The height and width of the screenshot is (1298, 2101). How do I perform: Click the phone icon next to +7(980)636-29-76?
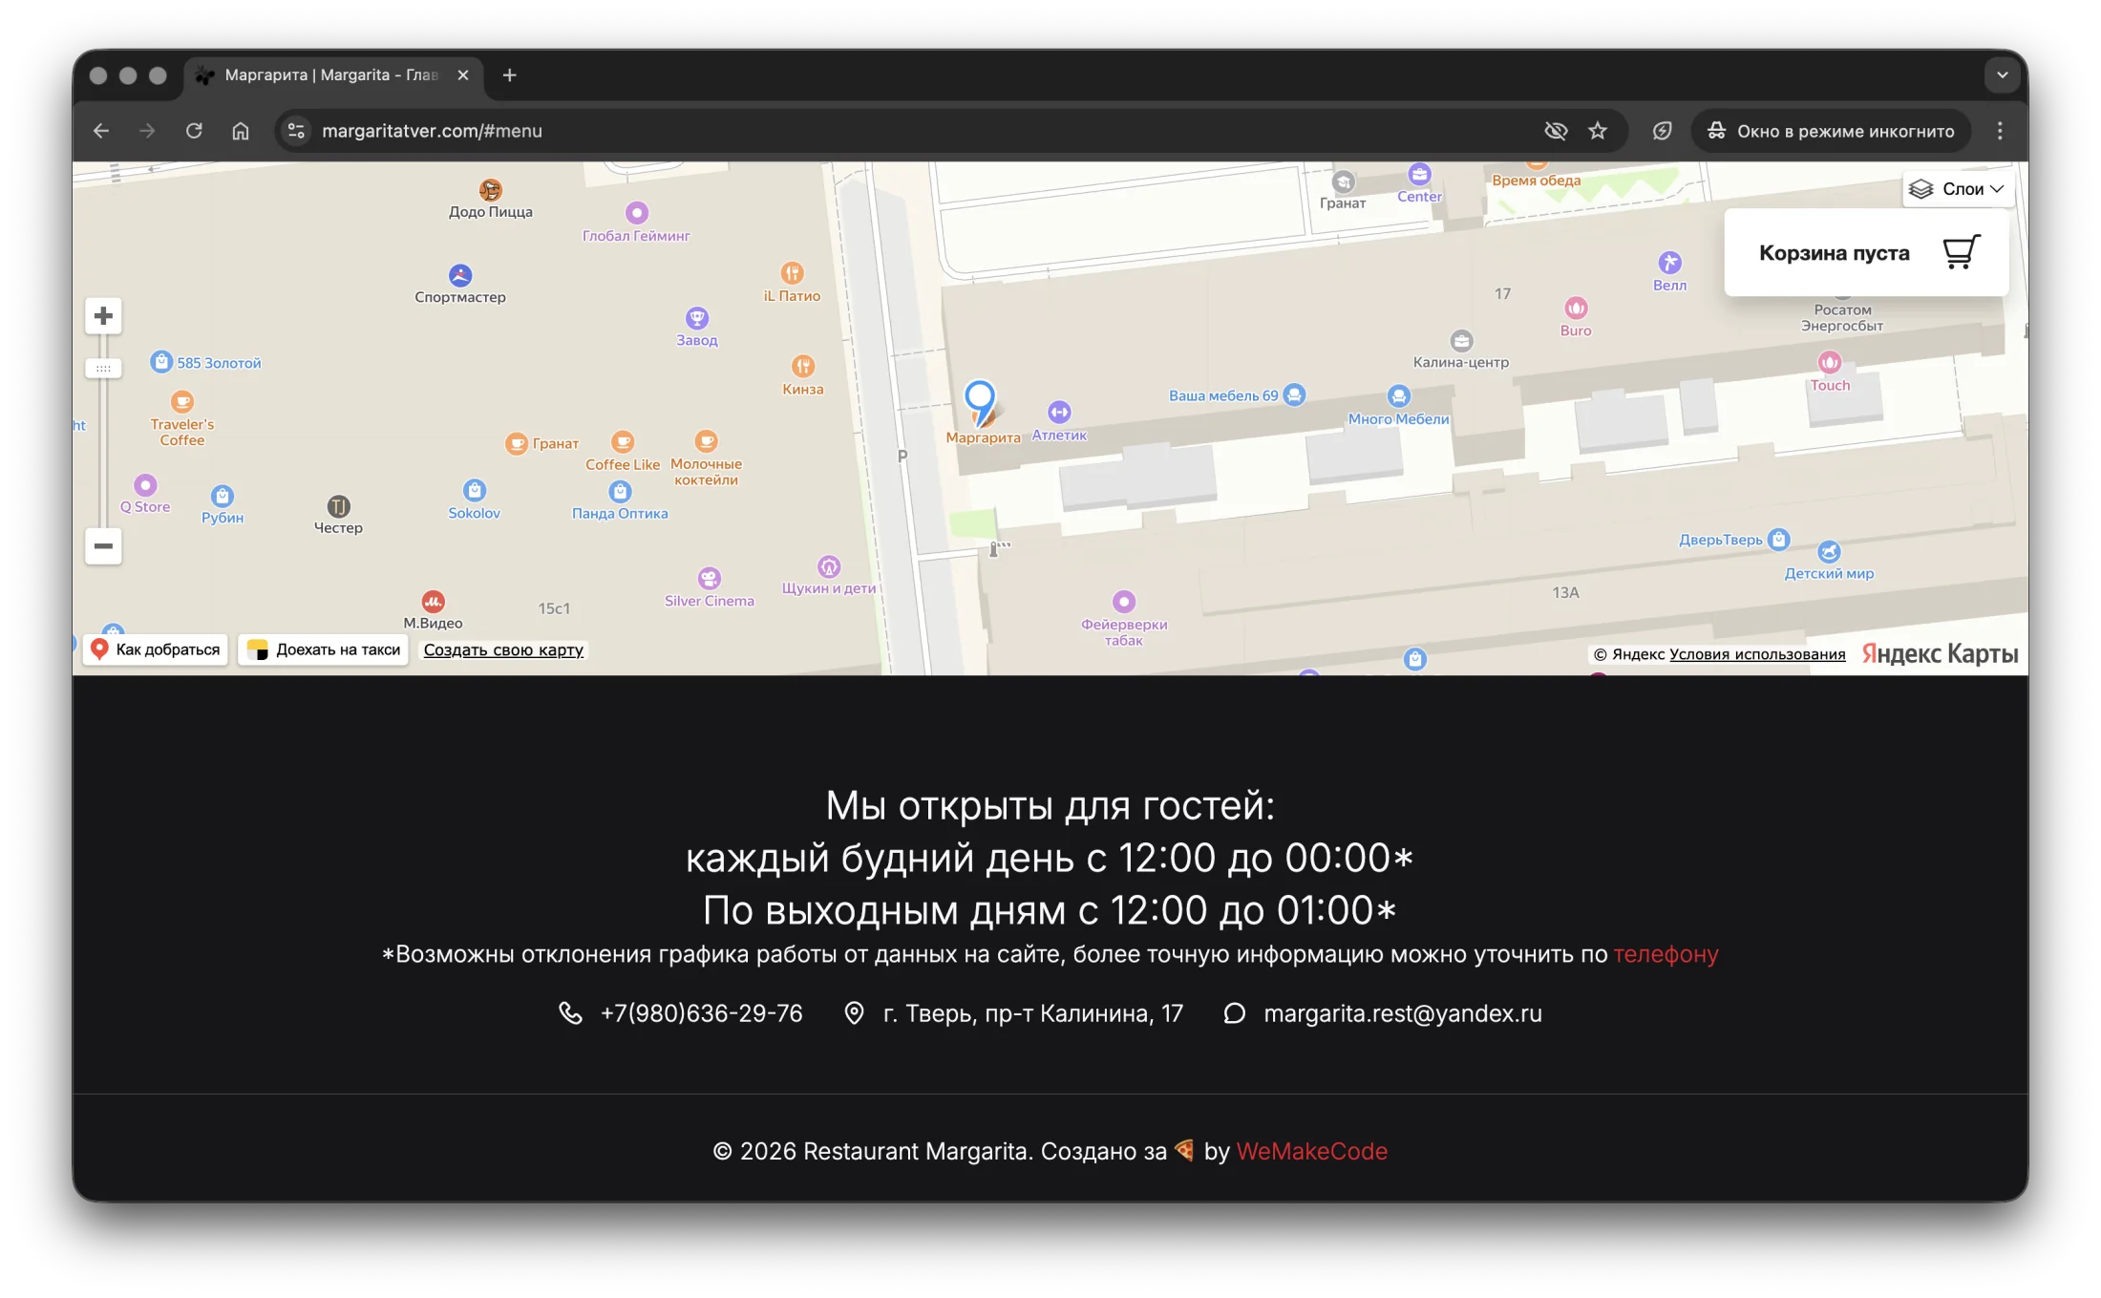pyautogui.click(x=570, y=1013)
